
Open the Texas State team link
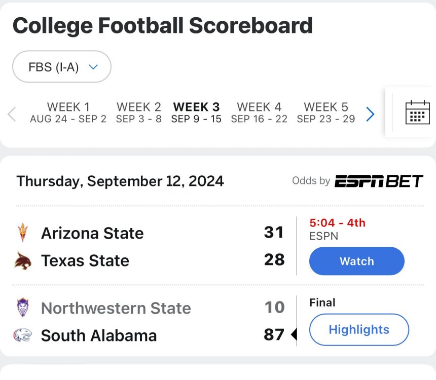tap(85, 260)
